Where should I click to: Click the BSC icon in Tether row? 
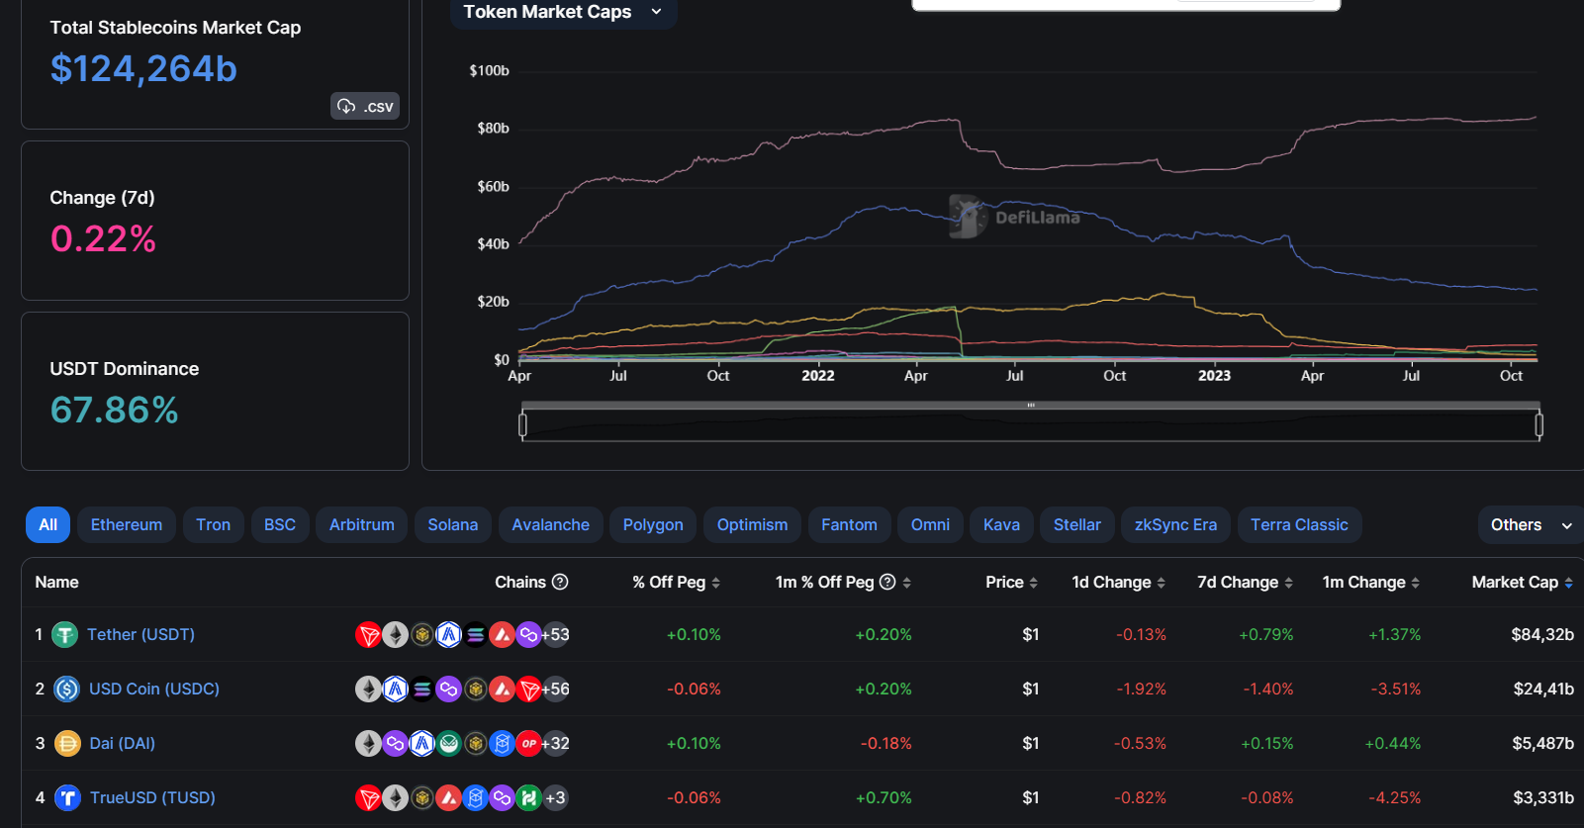[x=421, y=635]
